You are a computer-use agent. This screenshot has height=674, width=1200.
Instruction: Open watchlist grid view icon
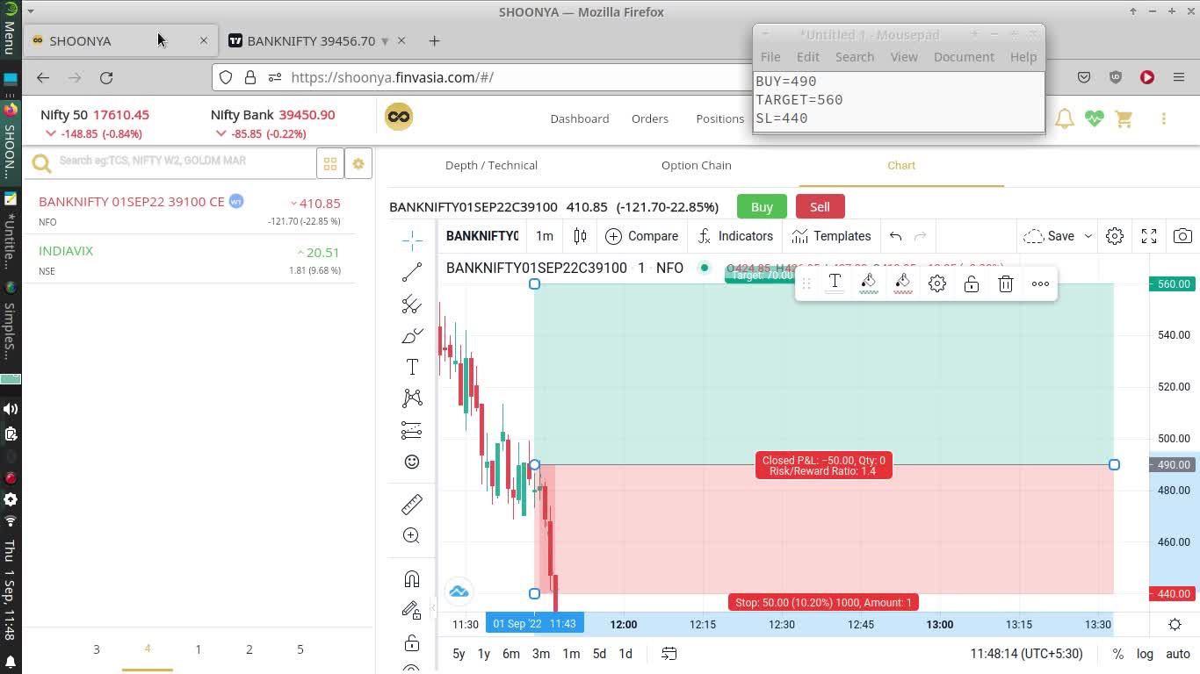tap(330, 163)
